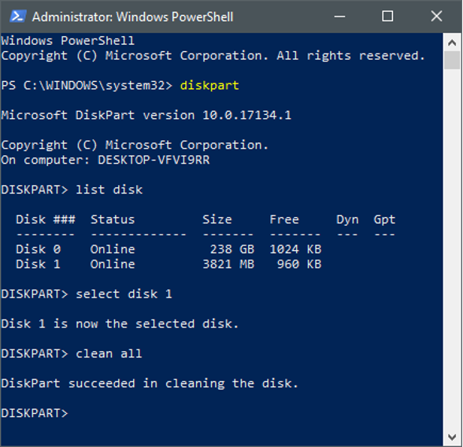Click the Disk 1 row 3821 MB size
Screen dimensions: 463x447
[228, 264]
